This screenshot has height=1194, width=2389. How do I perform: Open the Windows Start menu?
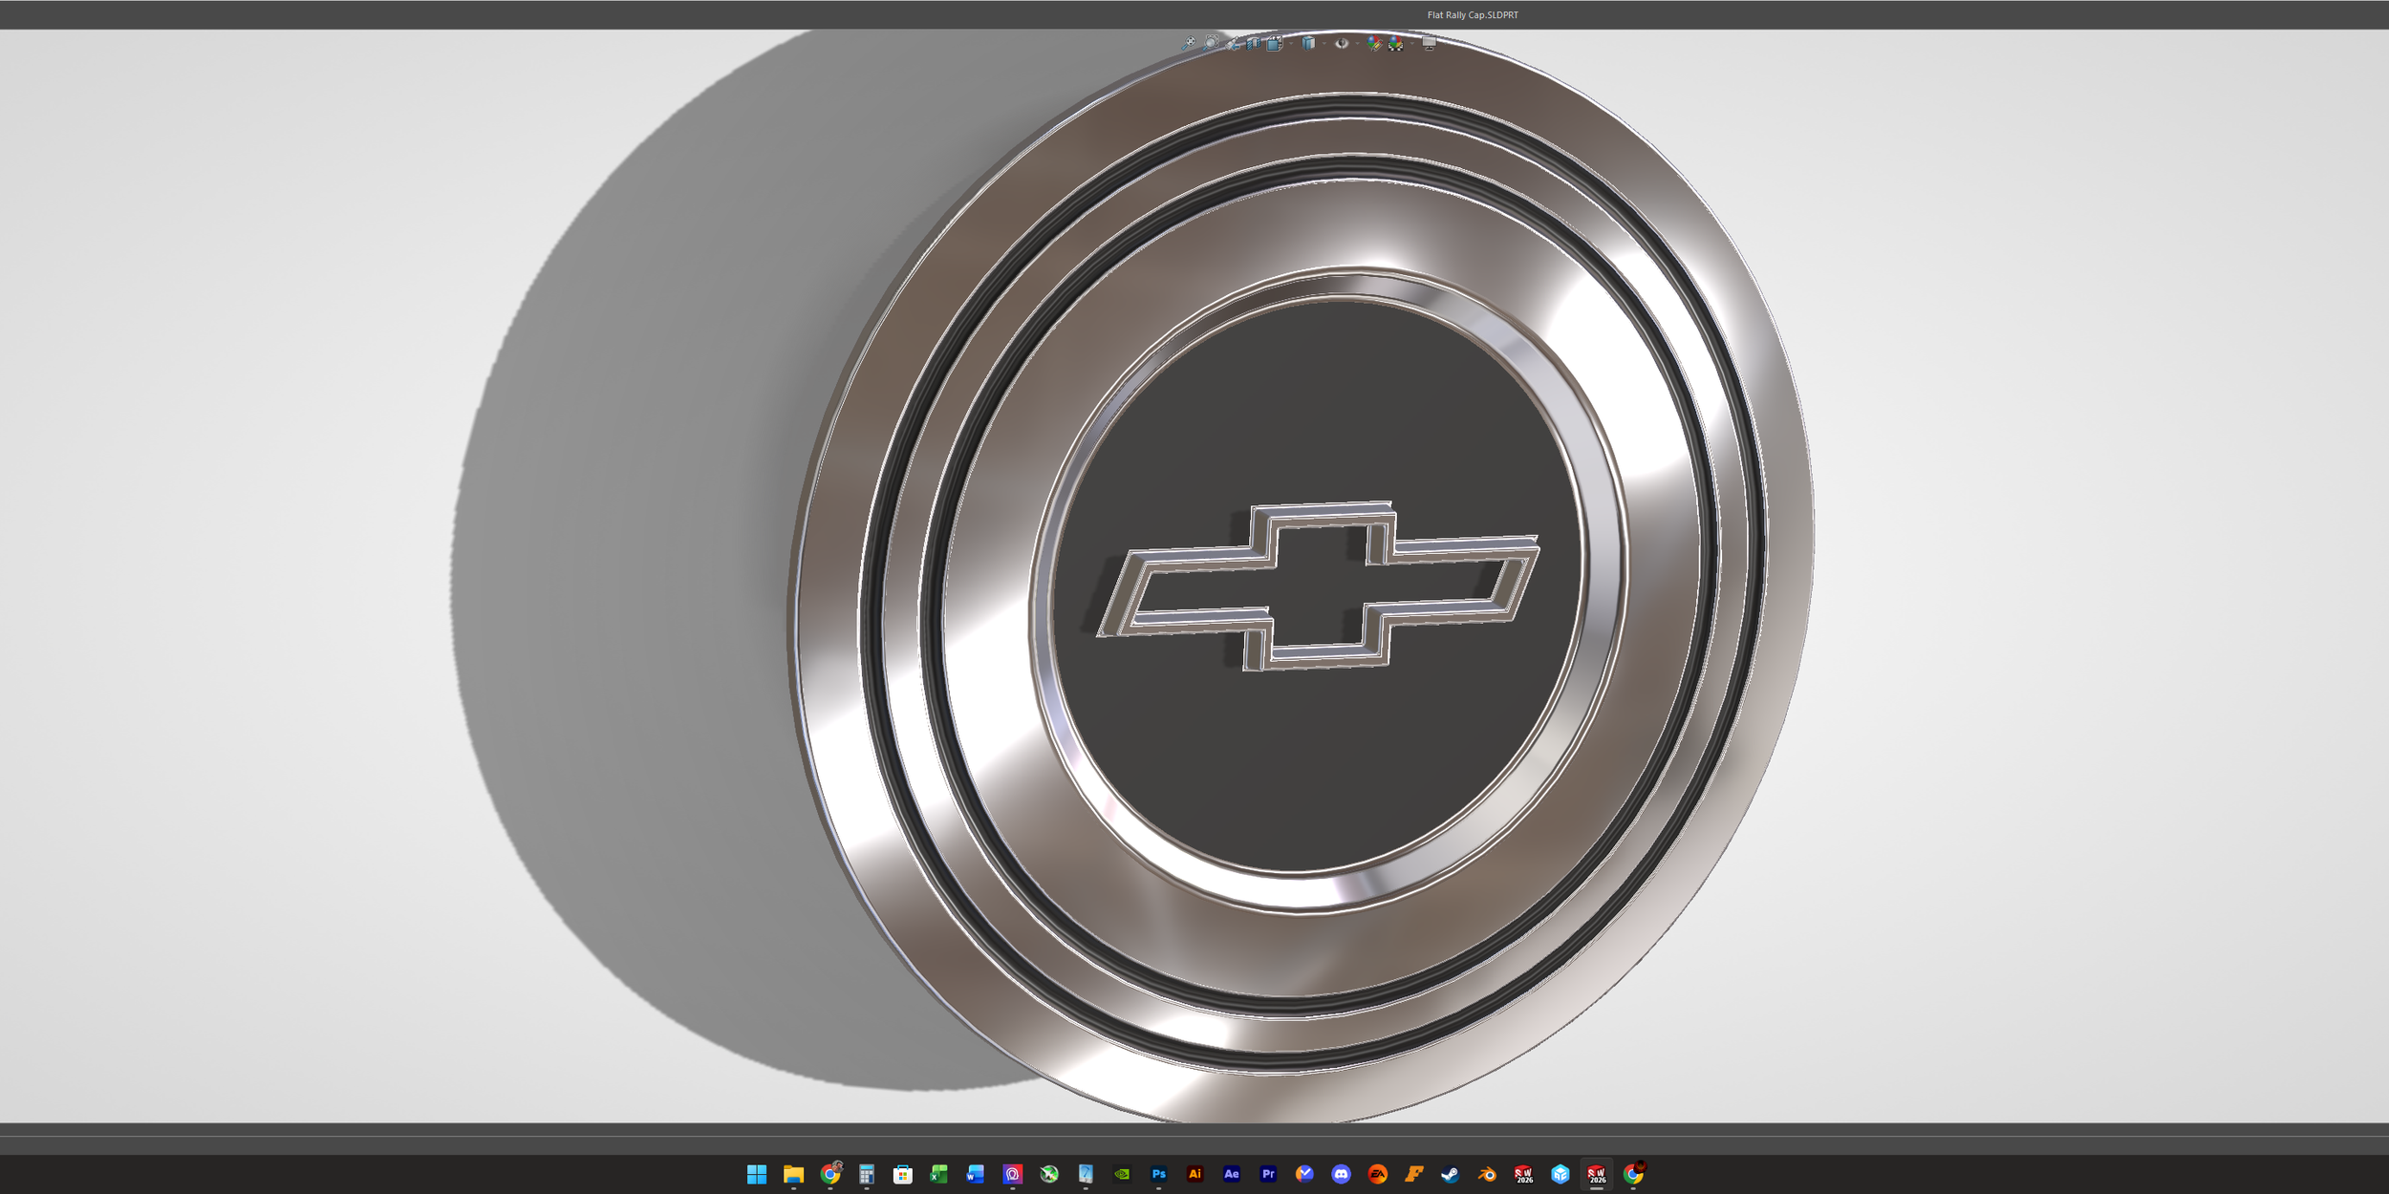point(757,1174)
